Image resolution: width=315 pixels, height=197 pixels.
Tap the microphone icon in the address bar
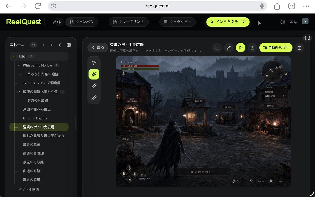click(x=262, y=6)
